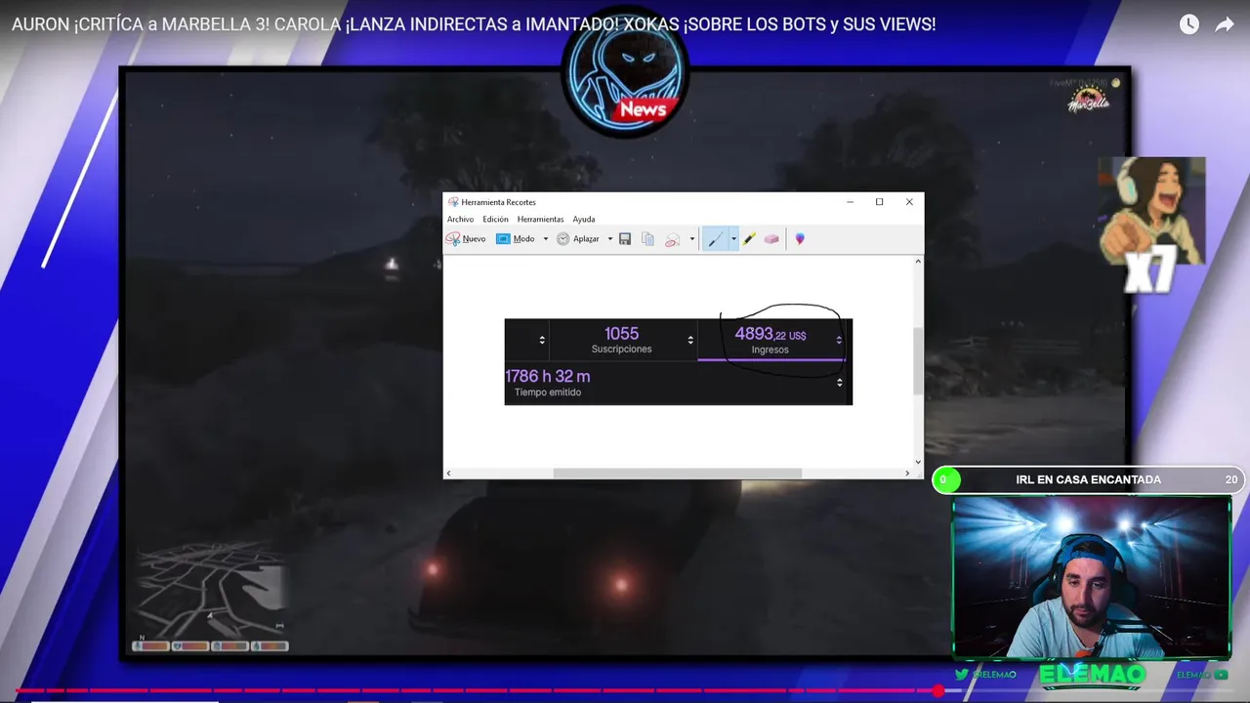Select the pink Eraser tool

point(771,239)
